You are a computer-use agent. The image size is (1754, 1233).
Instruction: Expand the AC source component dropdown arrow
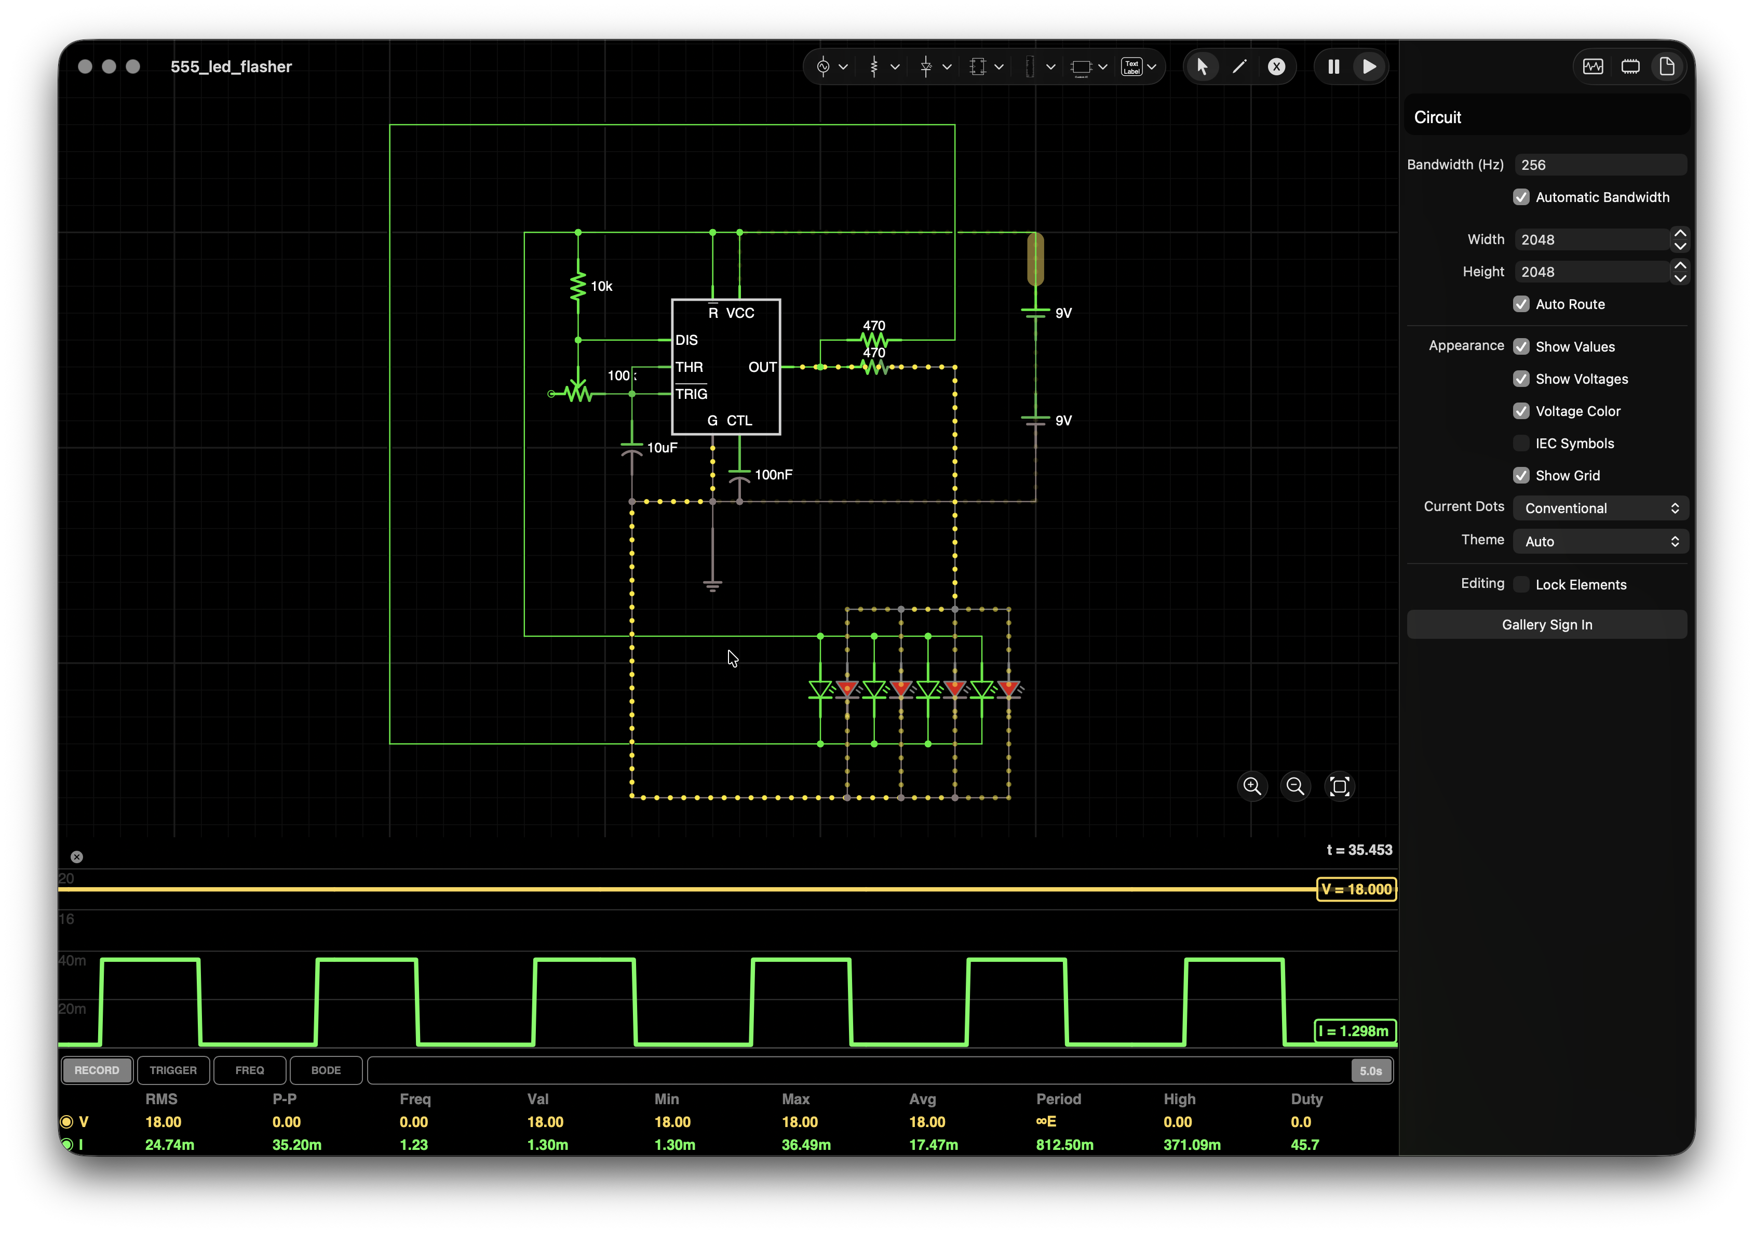(843, 67)
